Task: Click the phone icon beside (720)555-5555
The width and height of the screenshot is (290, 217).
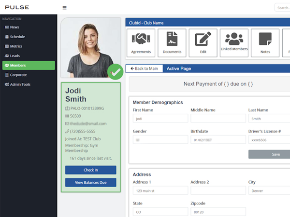Action: [67, 131]
